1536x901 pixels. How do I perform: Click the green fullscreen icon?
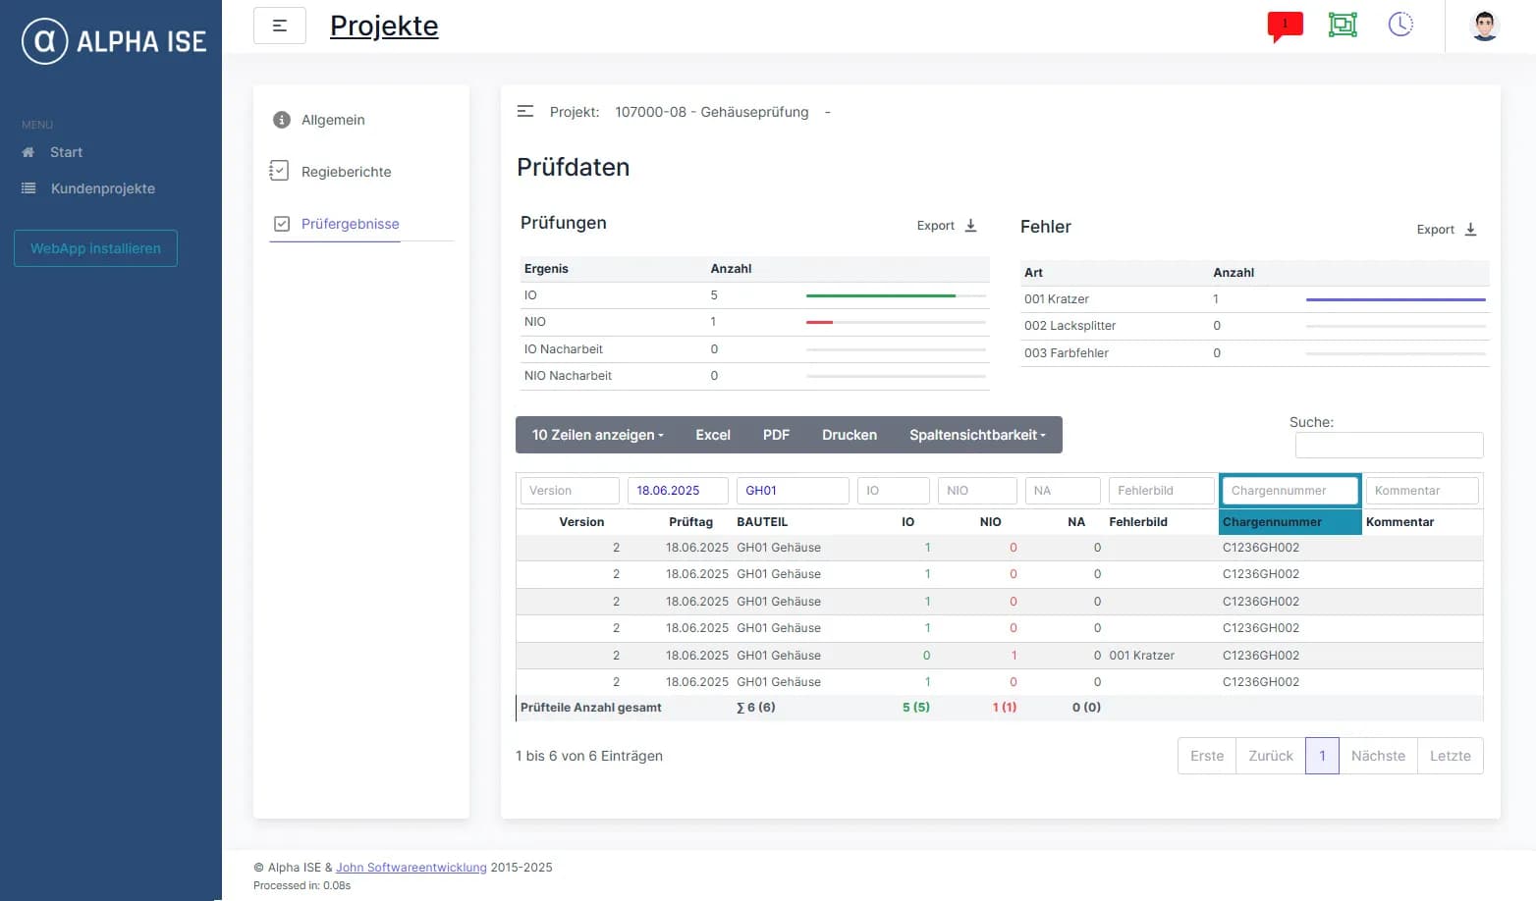point(1343,25)
